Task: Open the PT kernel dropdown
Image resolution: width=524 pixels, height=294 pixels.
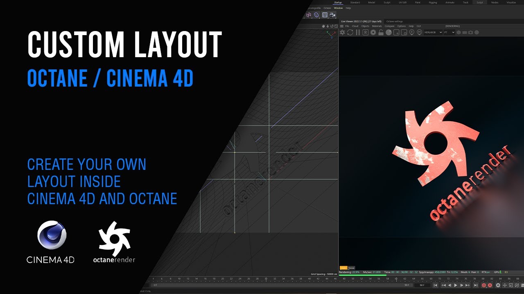Action: [x=449, y=32]
